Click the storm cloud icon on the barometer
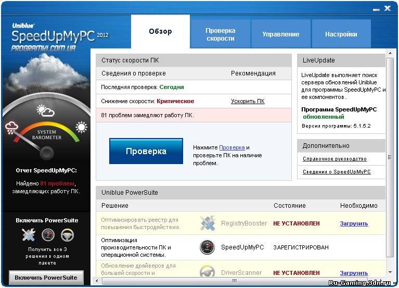Image resolution: width=399 pixels, height=288 pixels. pyautogui.click(x=12, y=128)
